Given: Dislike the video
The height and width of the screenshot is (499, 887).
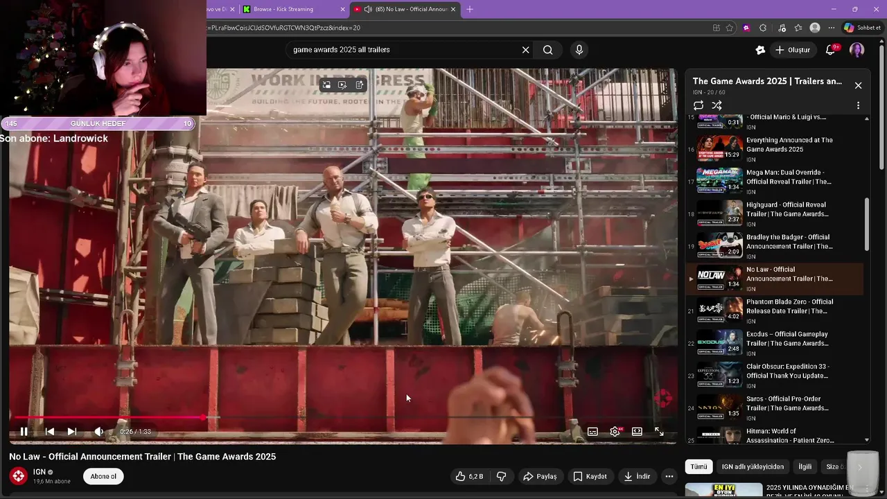Looking at the screenshot, I should pyautogui.click(x=501, y=476).
